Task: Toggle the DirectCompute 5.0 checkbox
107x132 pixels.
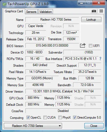Action: pyautogui.click(x=75, y=118)
